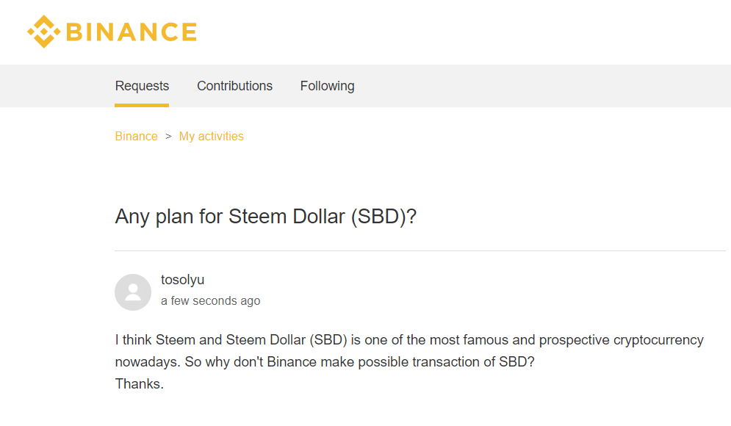Open the My activities breadcrumb link
The height and width of the screenshot is (426, 731).
pos(211,136)
